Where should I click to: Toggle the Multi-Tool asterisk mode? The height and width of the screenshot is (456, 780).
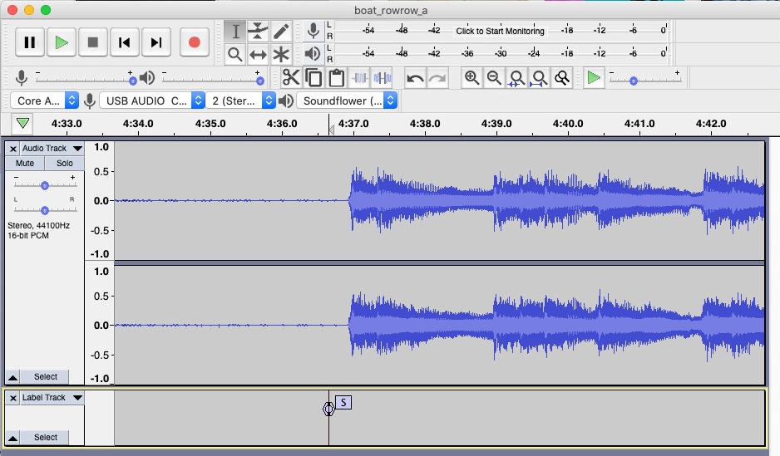[282, 55]
